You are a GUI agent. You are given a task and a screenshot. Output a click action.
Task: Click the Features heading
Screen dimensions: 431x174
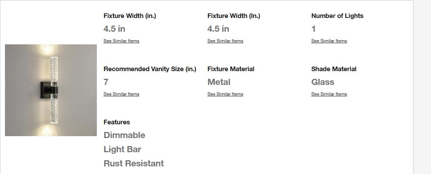[x=116, y=122]
